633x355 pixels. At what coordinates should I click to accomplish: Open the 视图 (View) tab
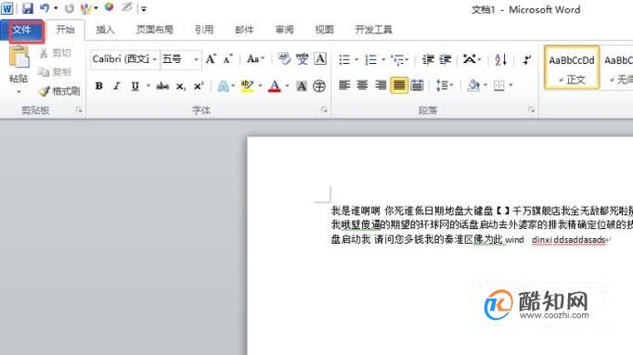tap(324, 30)
